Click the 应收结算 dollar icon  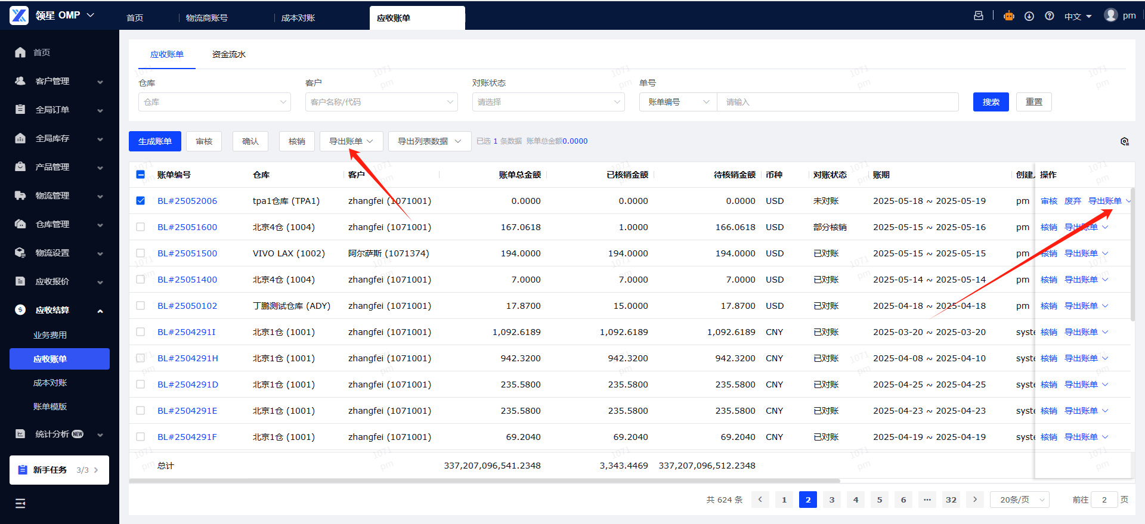[20, 310]
